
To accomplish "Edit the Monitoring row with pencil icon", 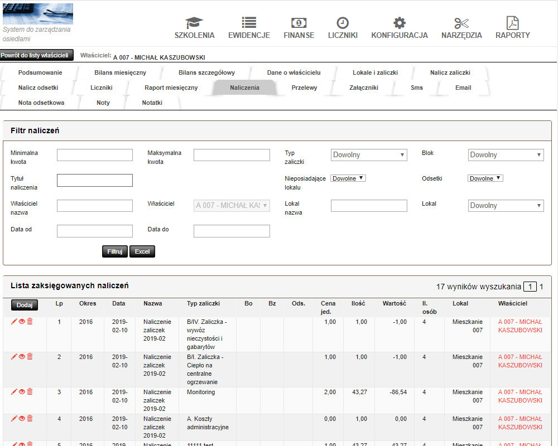I will click(x=14, y=392).
